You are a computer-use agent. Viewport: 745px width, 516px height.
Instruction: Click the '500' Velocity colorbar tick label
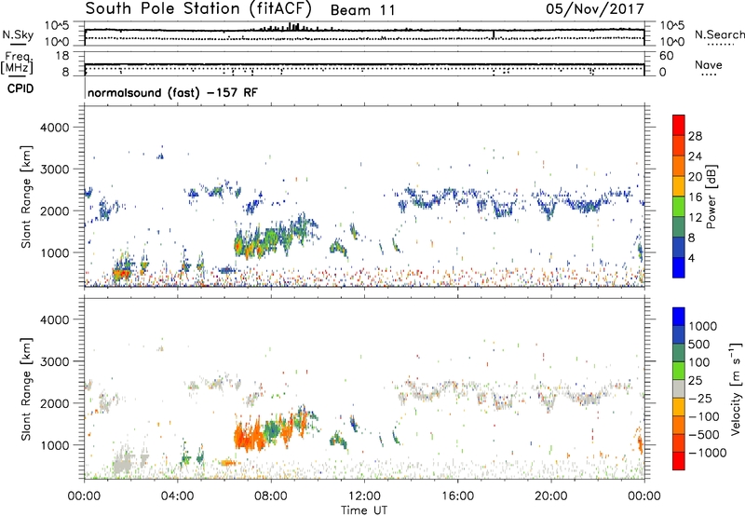(699, 344)
